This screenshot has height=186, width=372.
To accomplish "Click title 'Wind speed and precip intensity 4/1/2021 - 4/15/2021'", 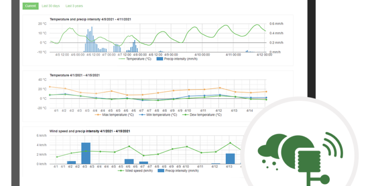I will [90, 131].
